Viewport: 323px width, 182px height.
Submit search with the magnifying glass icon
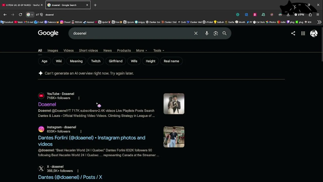(224, 33)
